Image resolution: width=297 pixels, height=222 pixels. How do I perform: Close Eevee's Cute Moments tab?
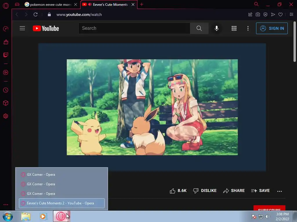[x=133, y=5]
